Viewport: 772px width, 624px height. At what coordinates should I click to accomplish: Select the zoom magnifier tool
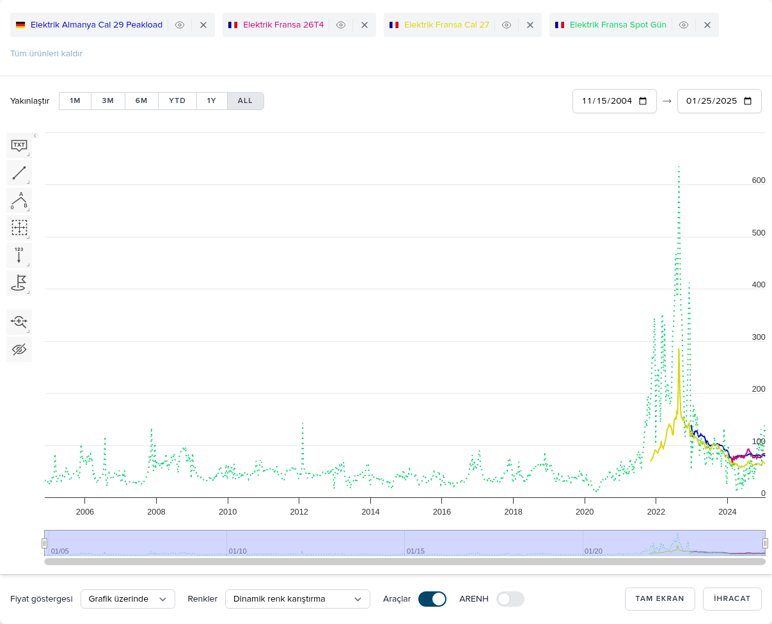pyautogui.click(x=19, y=322)
